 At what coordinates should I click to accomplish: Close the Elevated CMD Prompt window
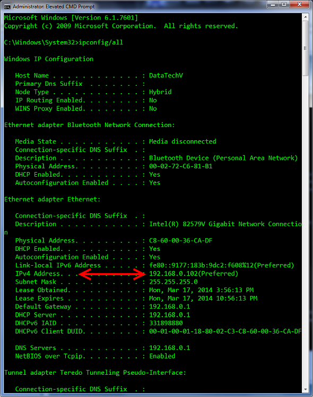(300, 4)
